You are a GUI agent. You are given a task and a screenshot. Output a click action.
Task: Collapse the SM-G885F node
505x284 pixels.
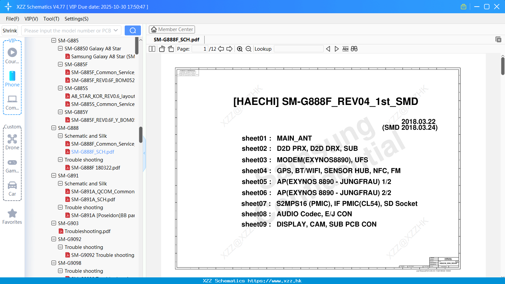click(x=60, y=64)
